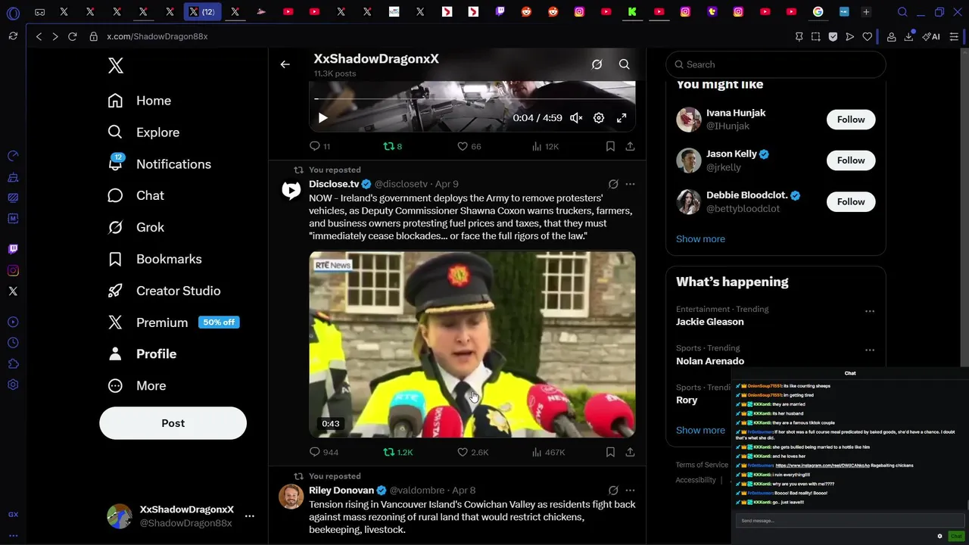Open Bookmarks page

coord(154,259)
